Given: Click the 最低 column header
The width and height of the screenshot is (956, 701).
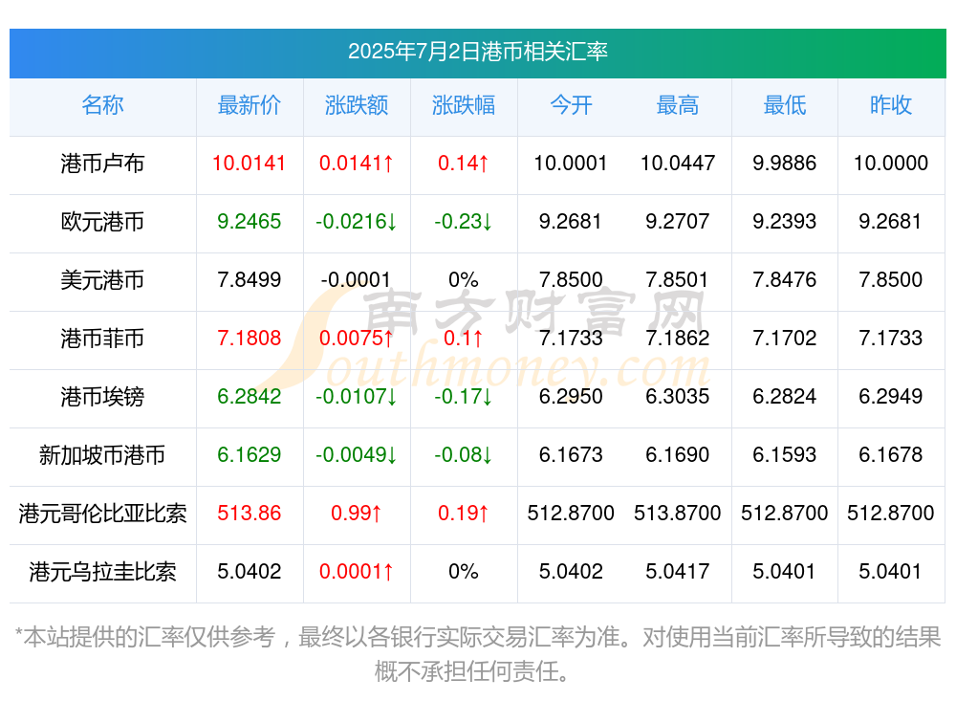Looking at the screenshot, I should [785, 105].
